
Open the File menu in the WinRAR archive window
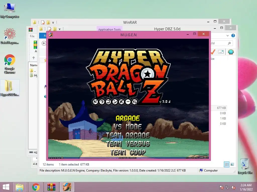(x=32, y=36)
